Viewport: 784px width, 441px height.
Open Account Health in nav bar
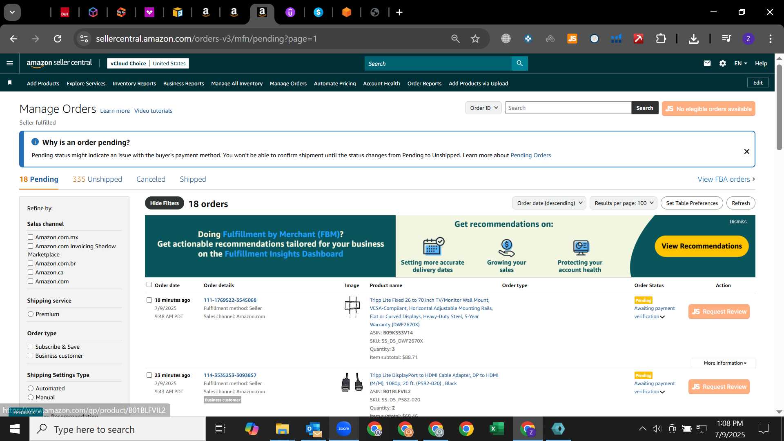tap(381, 83)
